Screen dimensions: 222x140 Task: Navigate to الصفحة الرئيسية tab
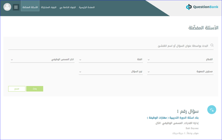tap(87, 7)
